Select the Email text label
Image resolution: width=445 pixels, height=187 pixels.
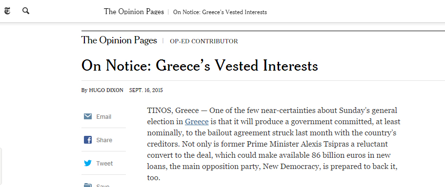point(103,117)
